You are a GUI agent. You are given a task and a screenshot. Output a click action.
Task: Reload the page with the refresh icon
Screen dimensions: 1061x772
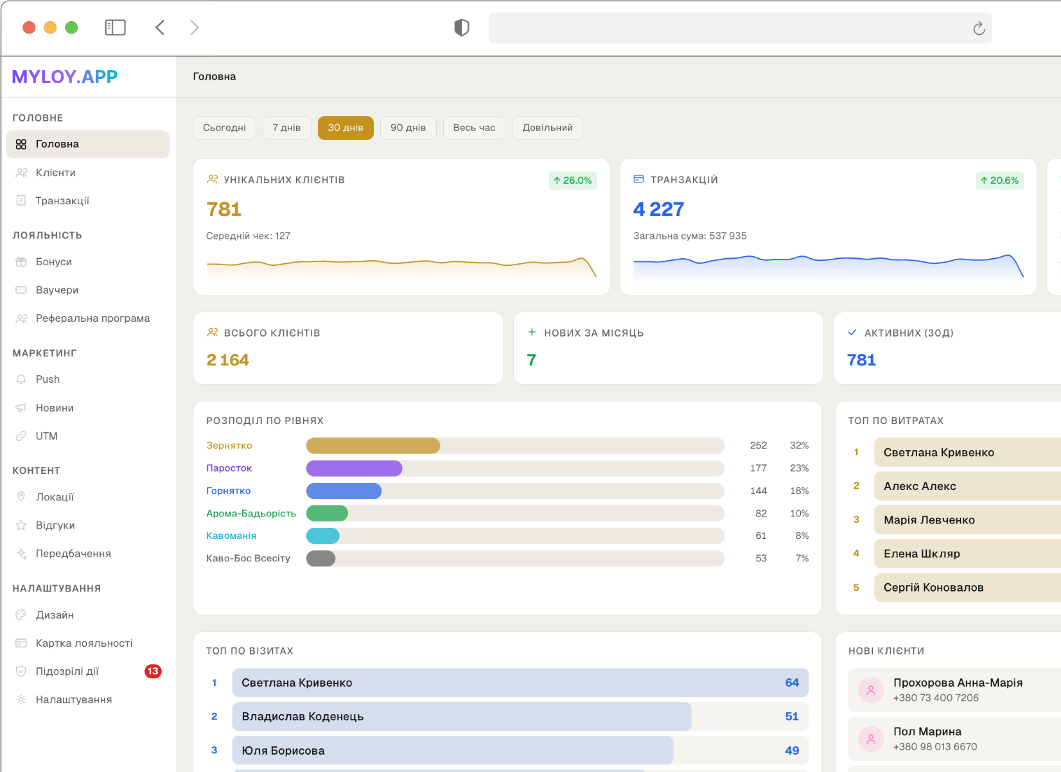[978, 28]
